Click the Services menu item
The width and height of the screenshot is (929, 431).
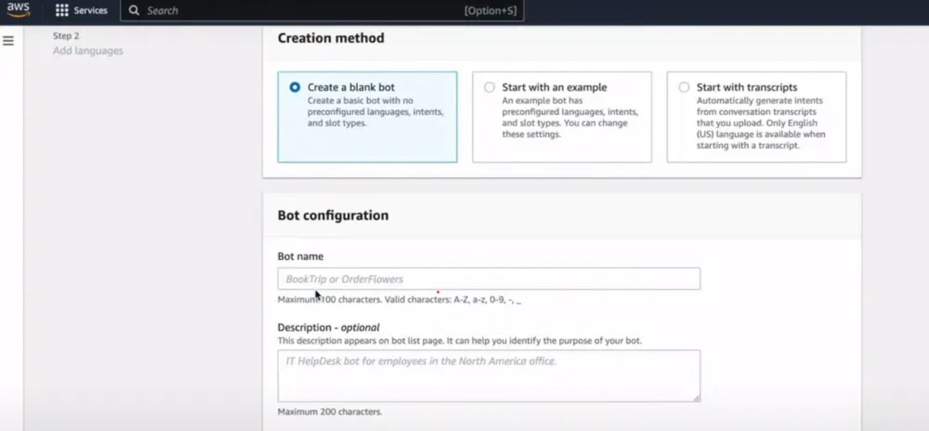[x=90, y=9]
